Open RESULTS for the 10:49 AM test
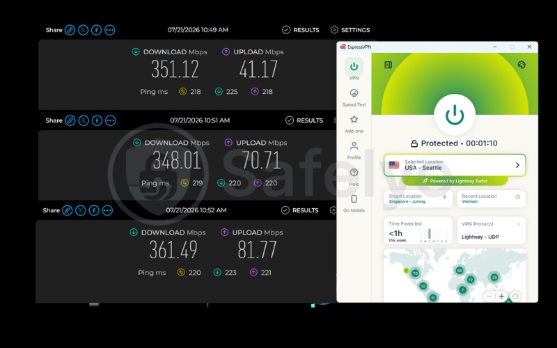This screenshot has width=557, height=348. click(x=301, y=30)
